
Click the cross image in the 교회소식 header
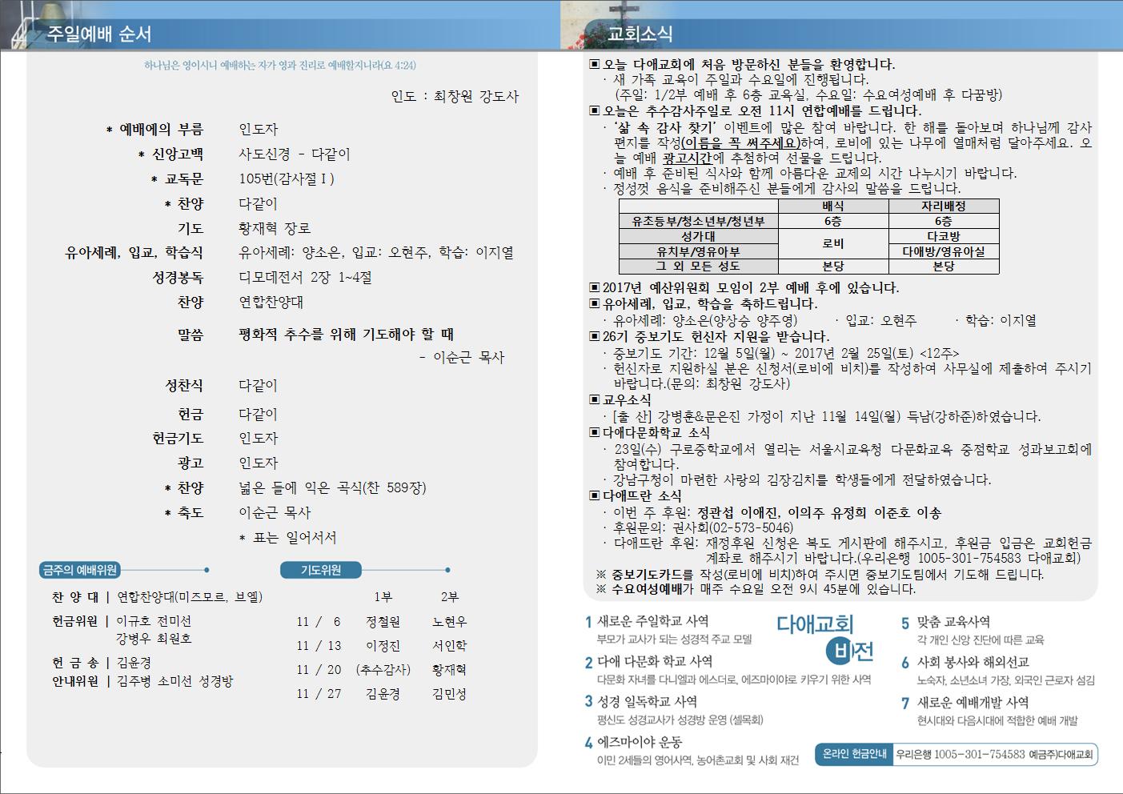pyautogui.click(x=624, y=14)
